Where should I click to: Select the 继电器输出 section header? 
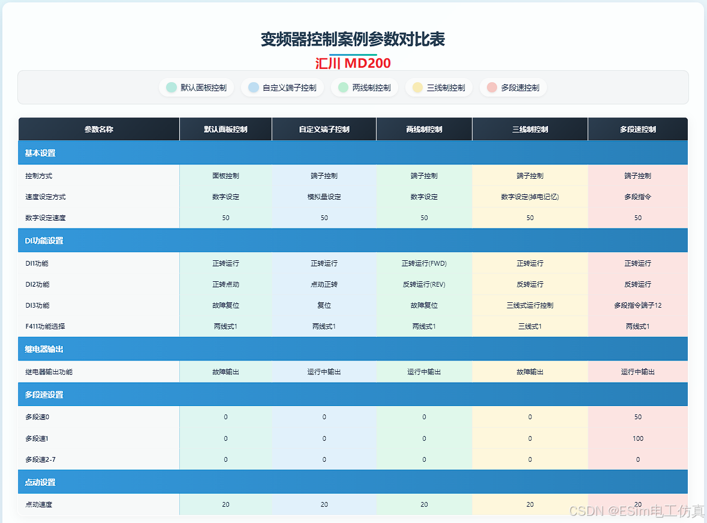[x=353, y=349]
